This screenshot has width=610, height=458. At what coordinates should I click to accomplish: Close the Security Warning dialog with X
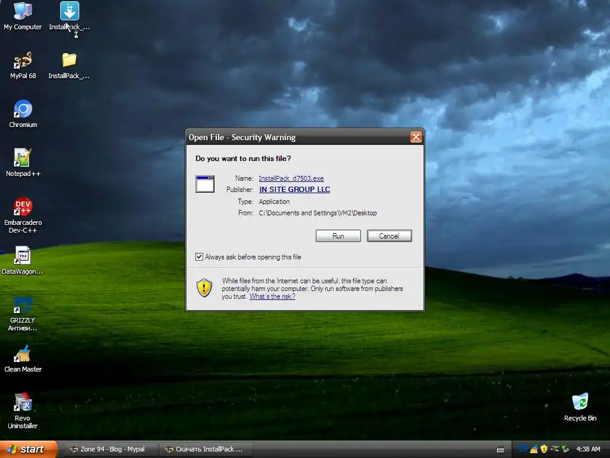click(416, 137)
